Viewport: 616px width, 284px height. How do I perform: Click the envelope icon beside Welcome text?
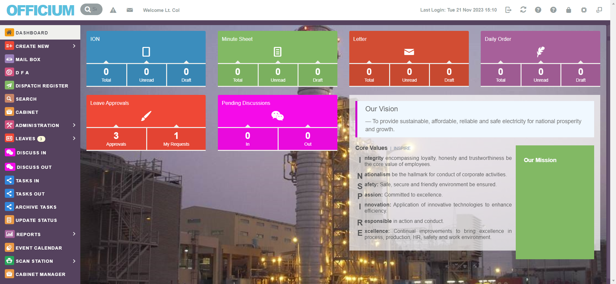coord(130,10)
